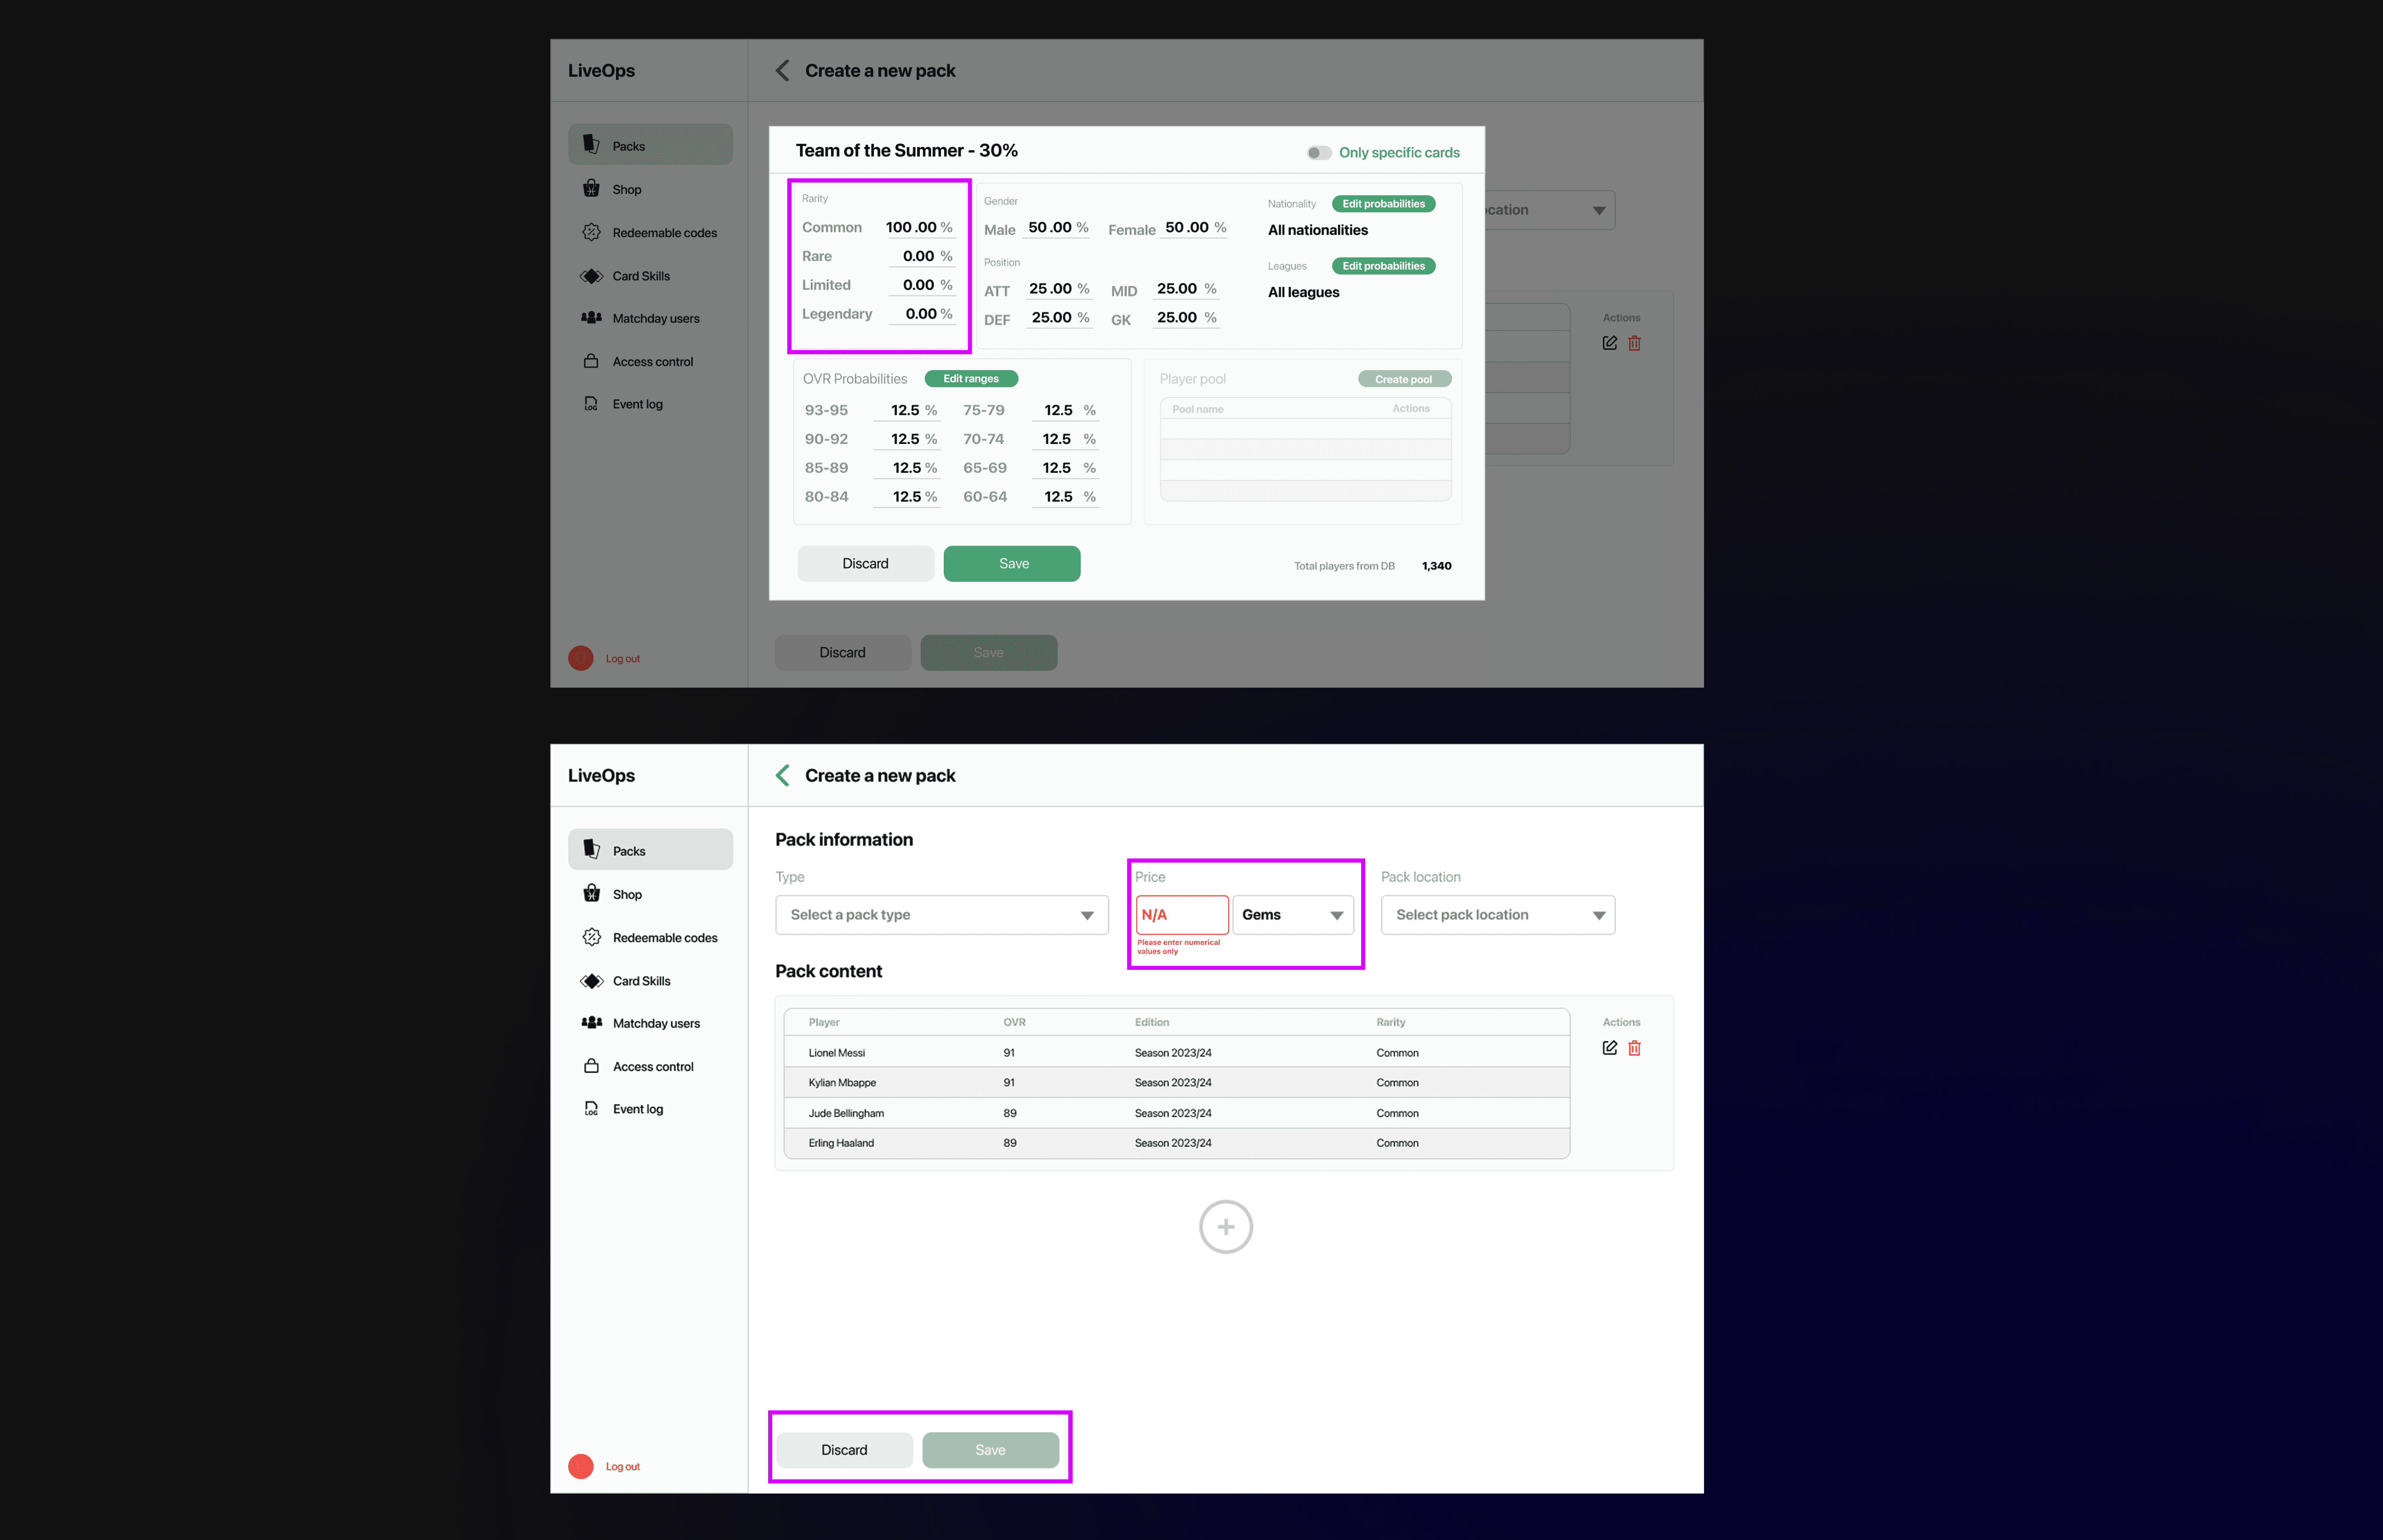Open the Select a pack type dropdown
This screenshot has width=2383, height=1540.
pos(941,915)
